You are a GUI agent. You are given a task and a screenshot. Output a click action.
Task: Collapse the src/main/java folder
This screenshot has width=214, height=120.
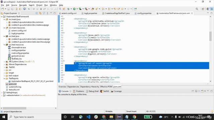(4, 19)
